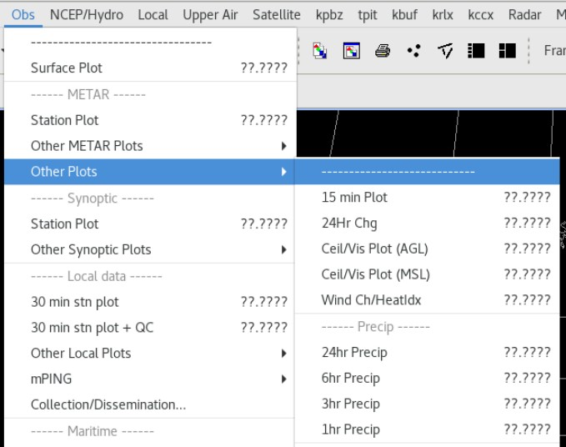The image size is (566, 447).
Task: Choose 6hr Precip
Action: tap(428, 378)
